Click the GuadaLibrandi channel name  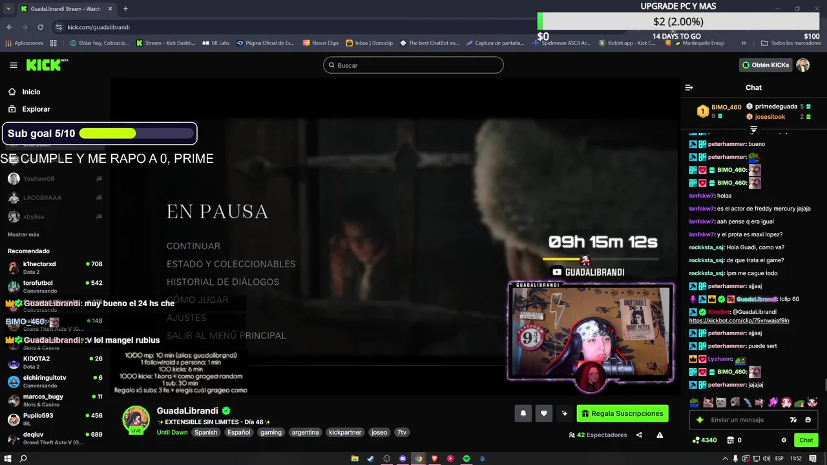(187, 411)
